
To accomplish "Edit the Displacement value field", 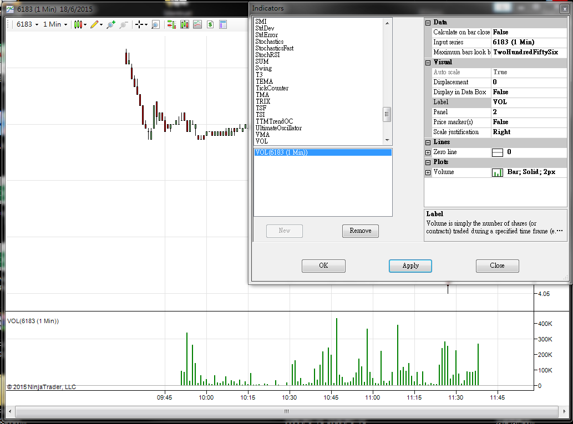I will pyautogui.click(x=529, y=82).
